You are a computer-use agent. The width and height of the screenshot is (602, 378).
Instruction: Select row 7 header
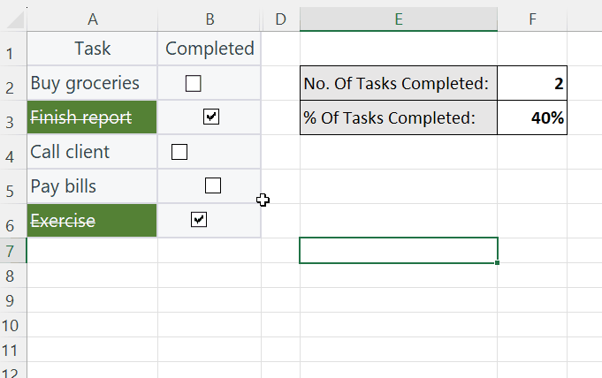(13, 251)
